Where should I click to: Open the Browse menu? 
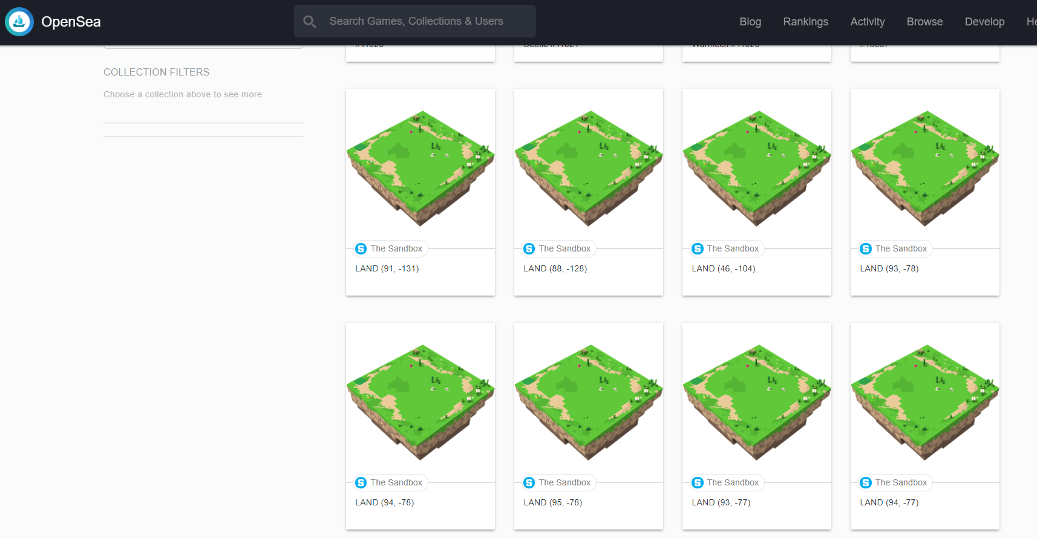924,22
